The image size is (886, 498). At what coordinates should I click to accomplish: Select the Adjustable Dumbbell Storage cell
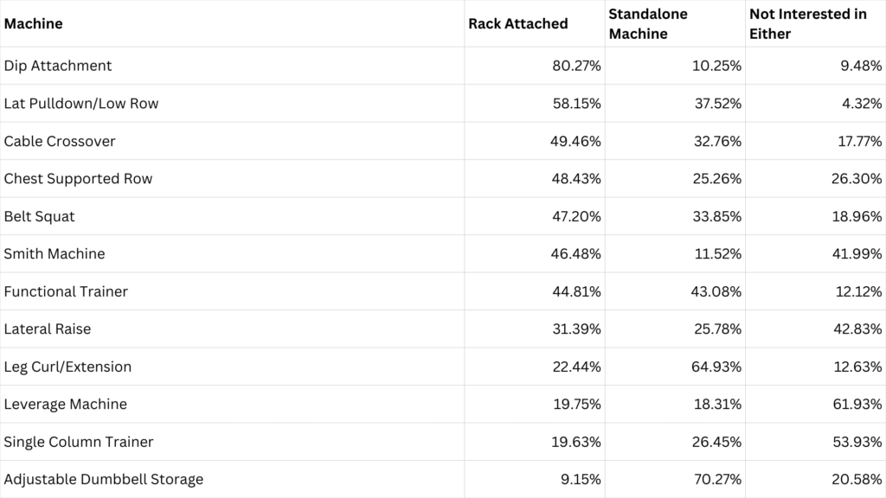click(104, 479)
